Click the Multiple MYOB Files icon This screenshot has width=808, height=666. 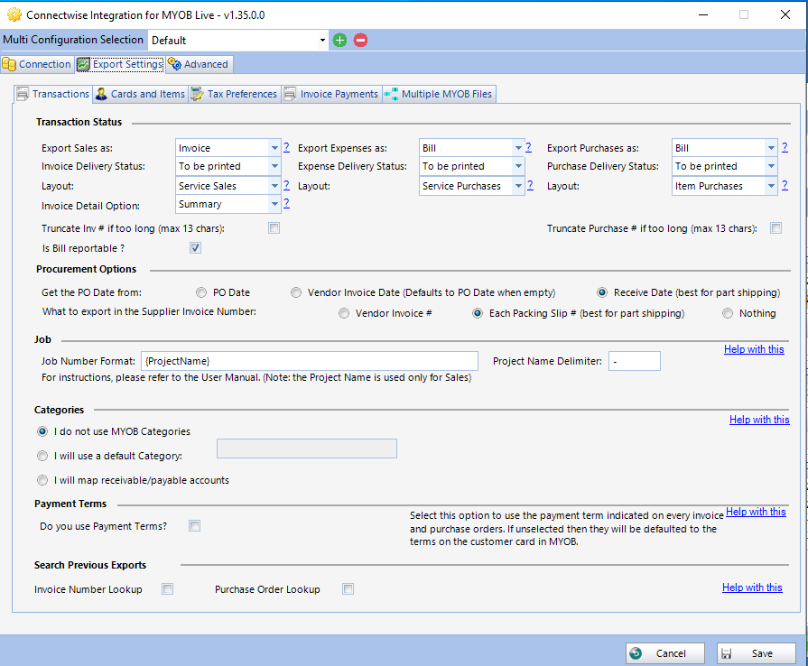391,94
